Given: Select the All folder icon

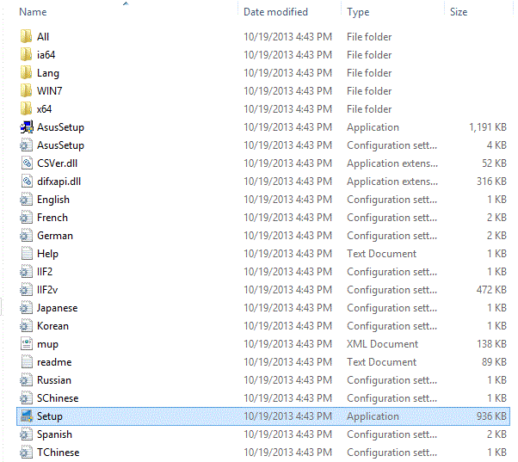Looking at the screenshot, I should click(26, 36).
